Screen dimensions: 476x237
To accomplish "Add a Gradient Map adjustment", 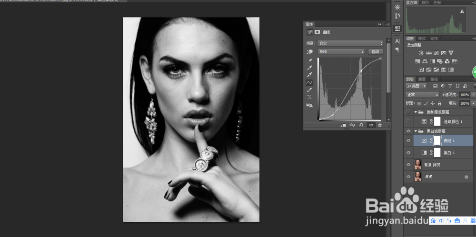I will [451, 70].
